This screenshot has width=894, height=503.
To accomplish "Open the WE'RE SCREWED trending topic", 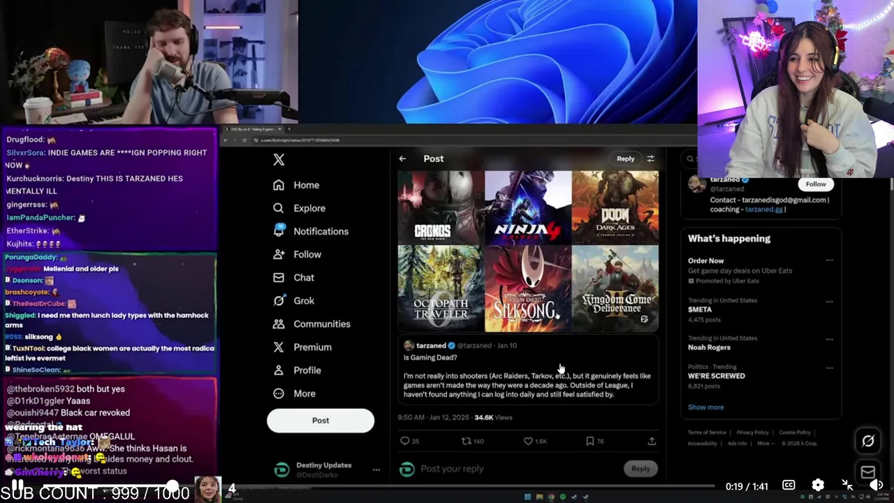I will [x=717, y=376].
